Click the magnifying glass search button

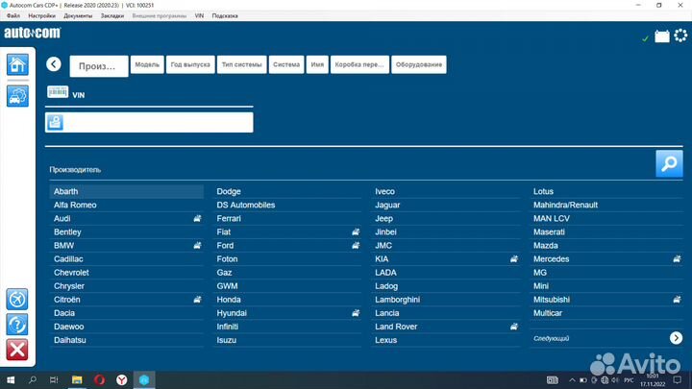pos(669,163)
